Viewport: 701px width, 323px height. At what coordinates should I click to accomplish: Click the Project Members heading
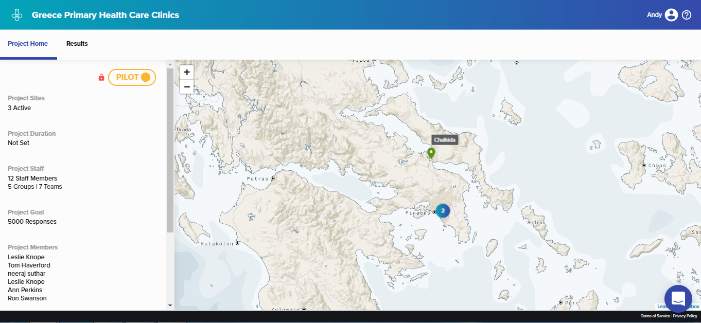(33, 247)
